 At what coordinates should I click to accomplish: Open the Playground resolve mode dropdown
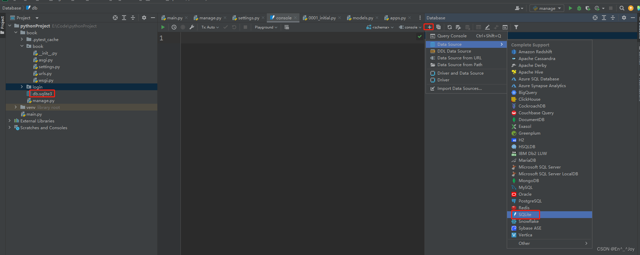click(x=266, y=27)
